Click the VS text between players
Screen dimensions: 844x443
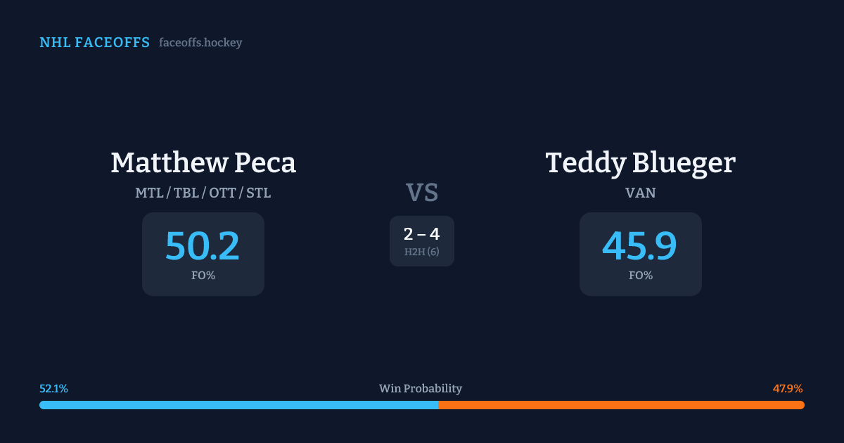pyautogui.click(x=422, y=192)
